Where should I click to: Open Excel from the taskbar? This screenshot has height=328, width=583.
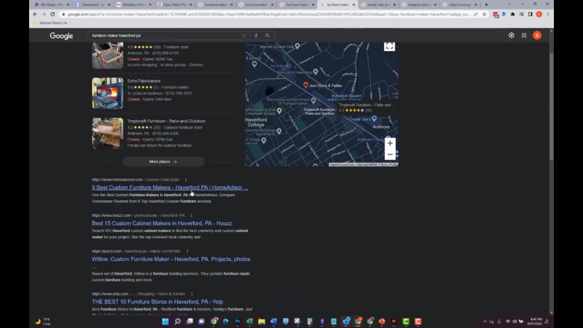pos(250,322)
